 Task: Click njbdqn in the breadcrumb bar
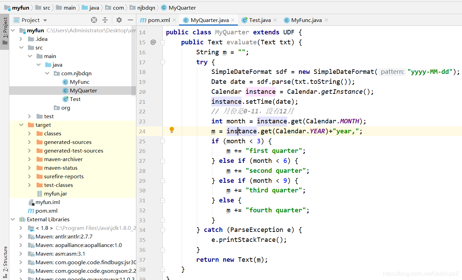point(143,8)
